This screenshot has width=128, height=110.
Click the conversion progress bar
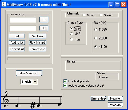point(29,59)
